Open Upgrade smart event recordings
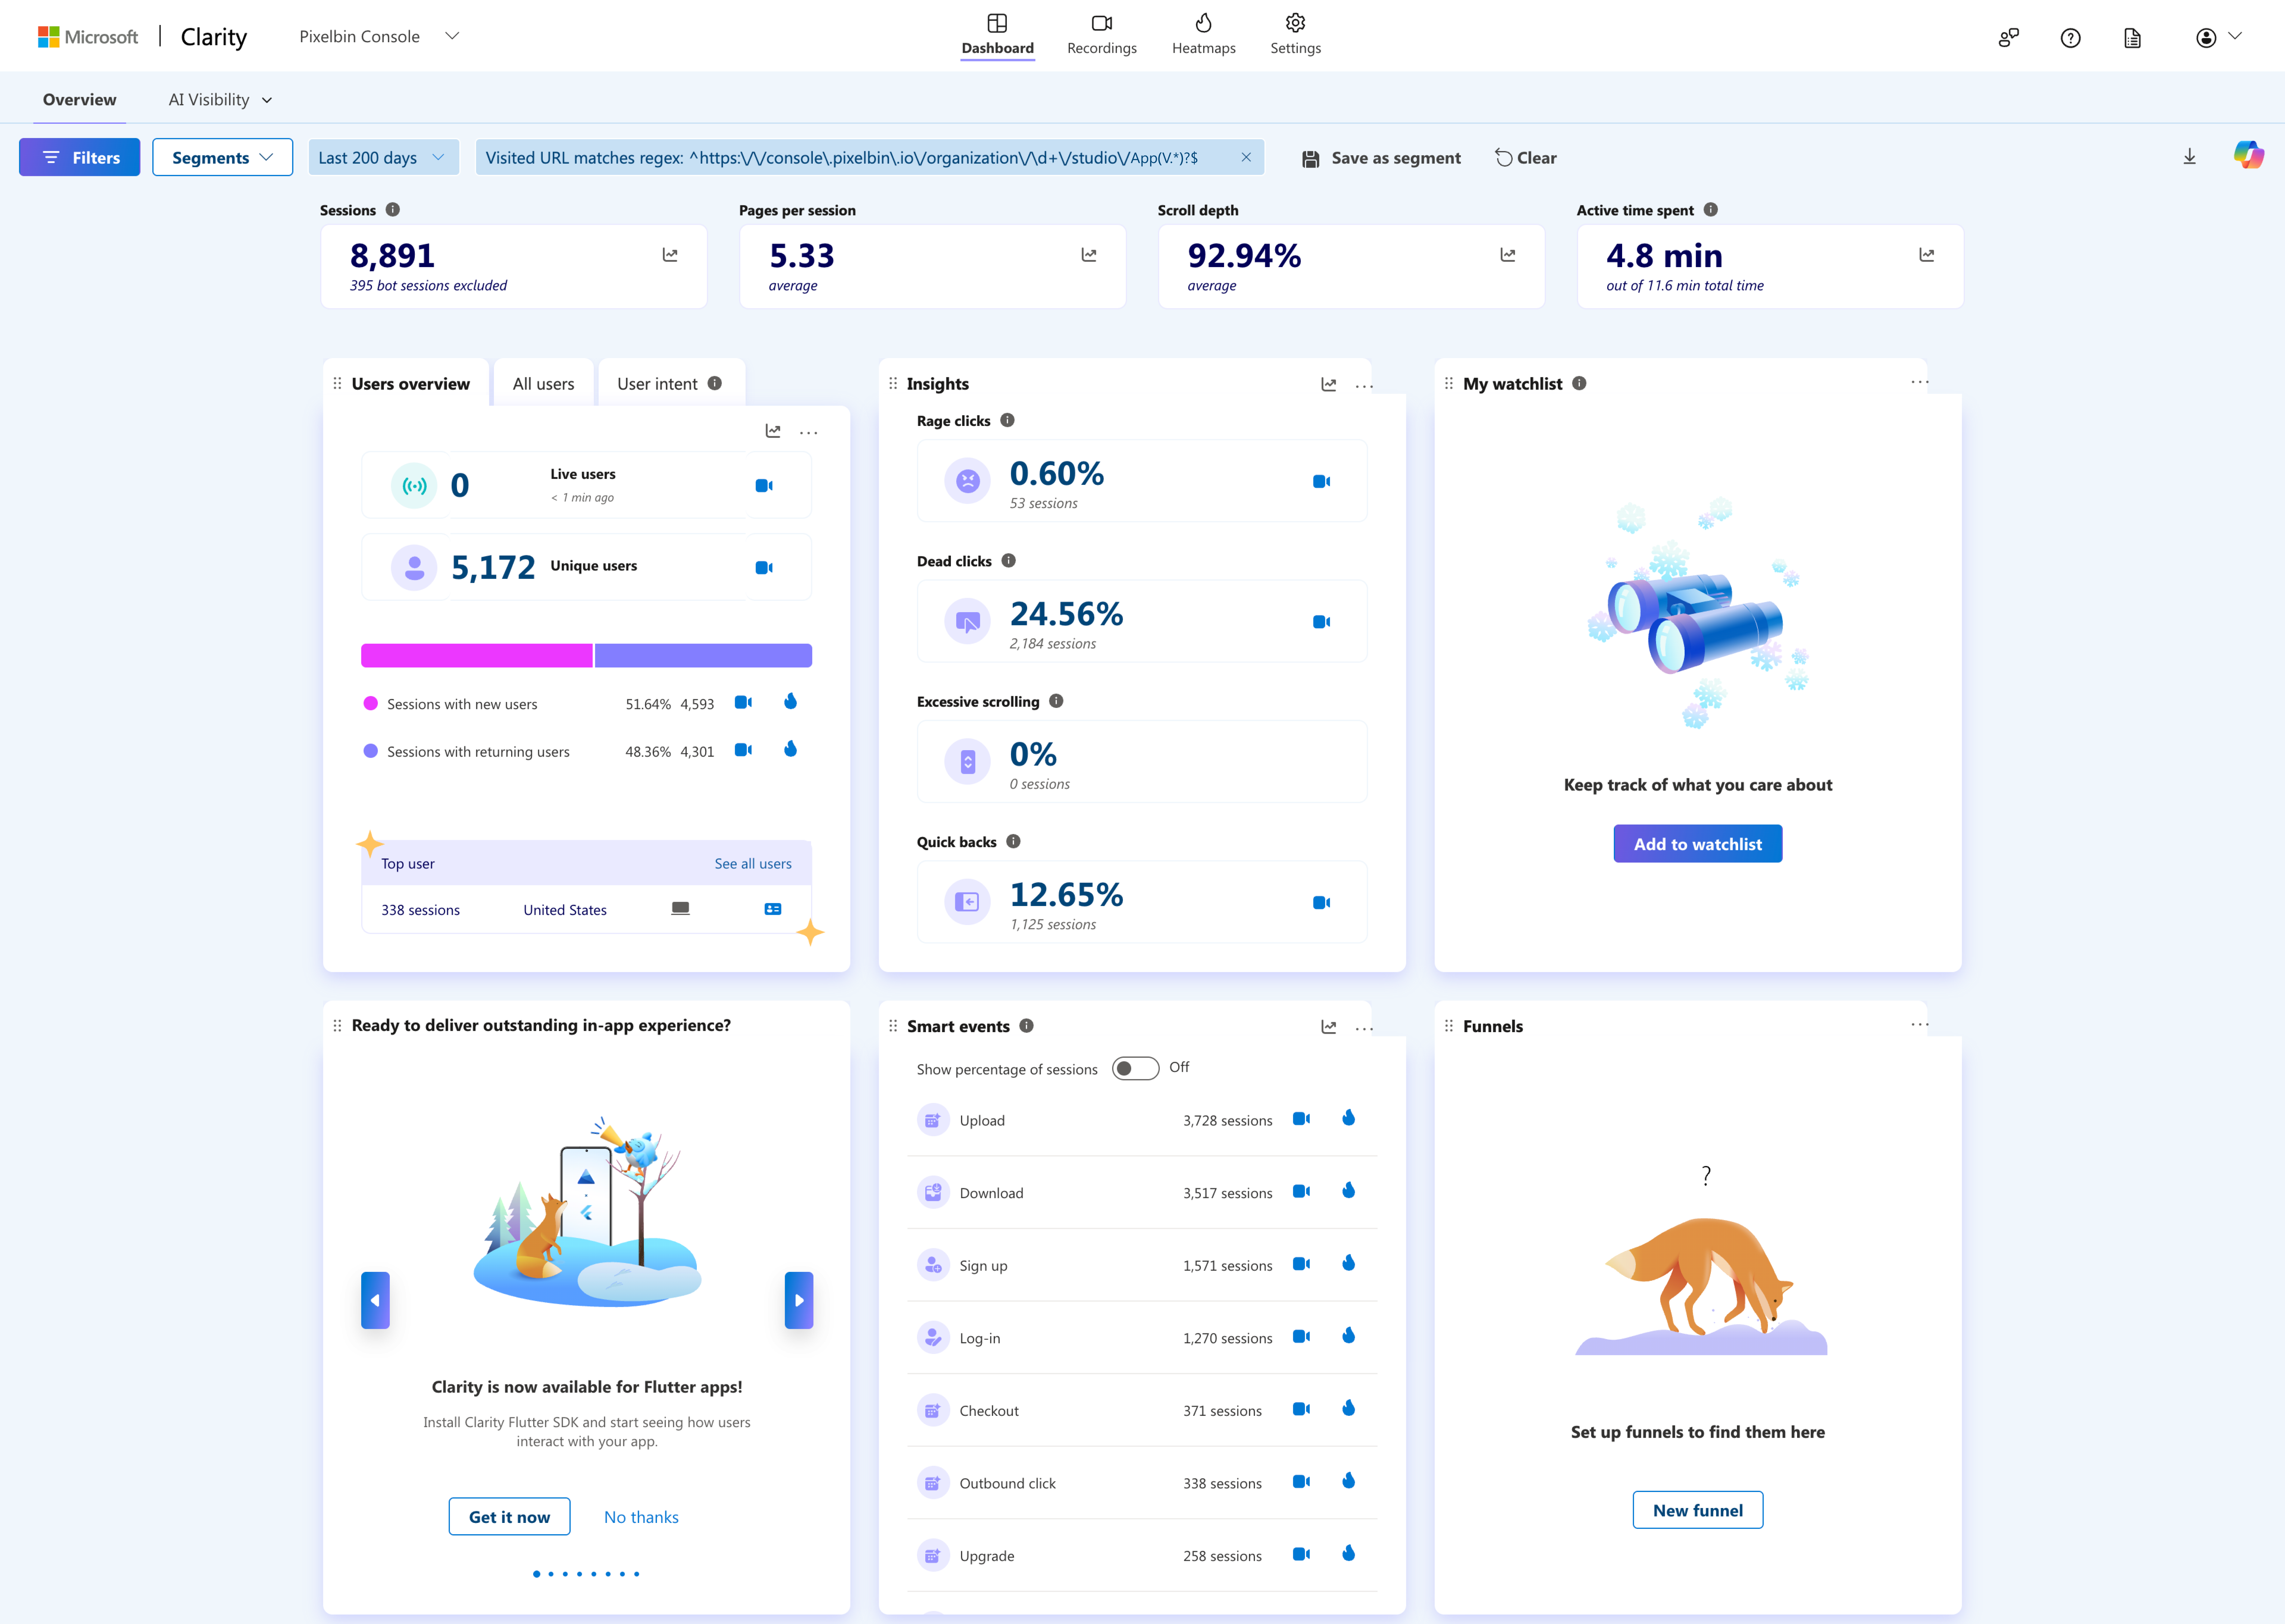Viewport: 2285px width, 1624px height. (1301, 1554)
